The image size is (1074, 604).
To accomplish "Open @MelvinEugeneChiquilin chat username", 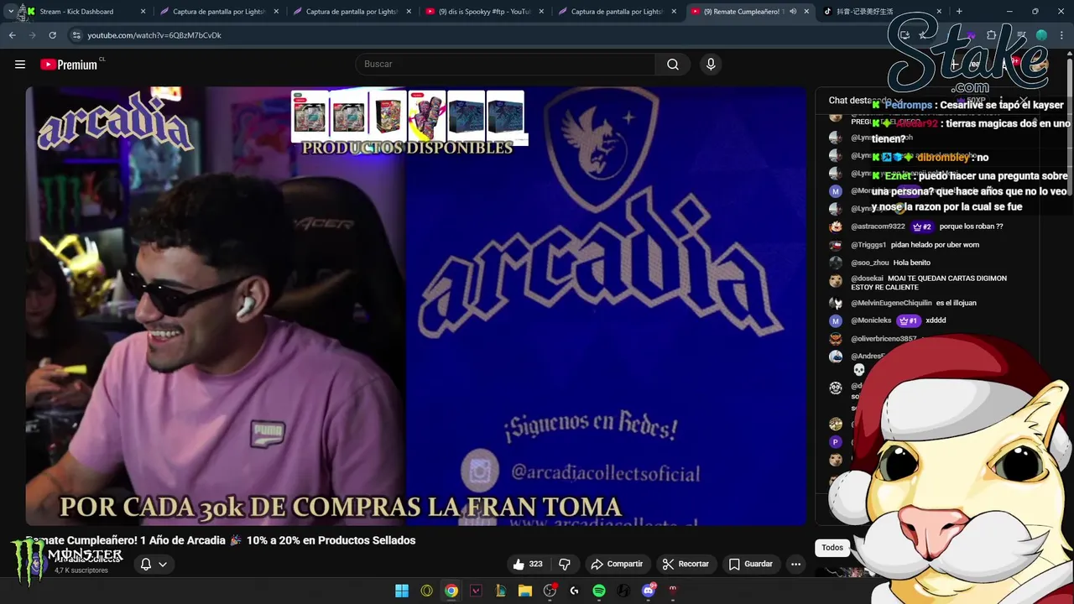I will coord(891,303).
